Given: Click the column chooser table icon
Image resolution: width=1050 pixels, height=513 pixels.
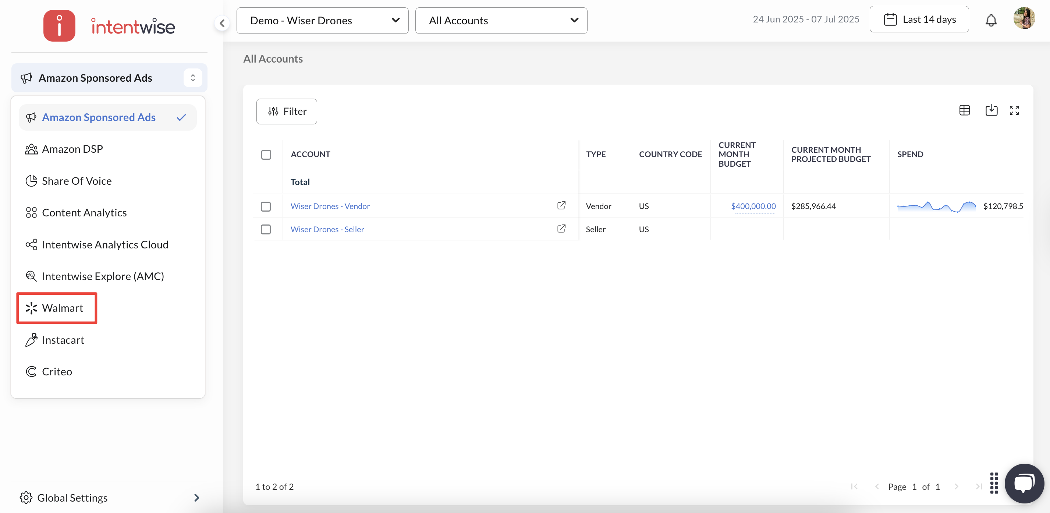Looking at the screenshot, I should [964, 110].
